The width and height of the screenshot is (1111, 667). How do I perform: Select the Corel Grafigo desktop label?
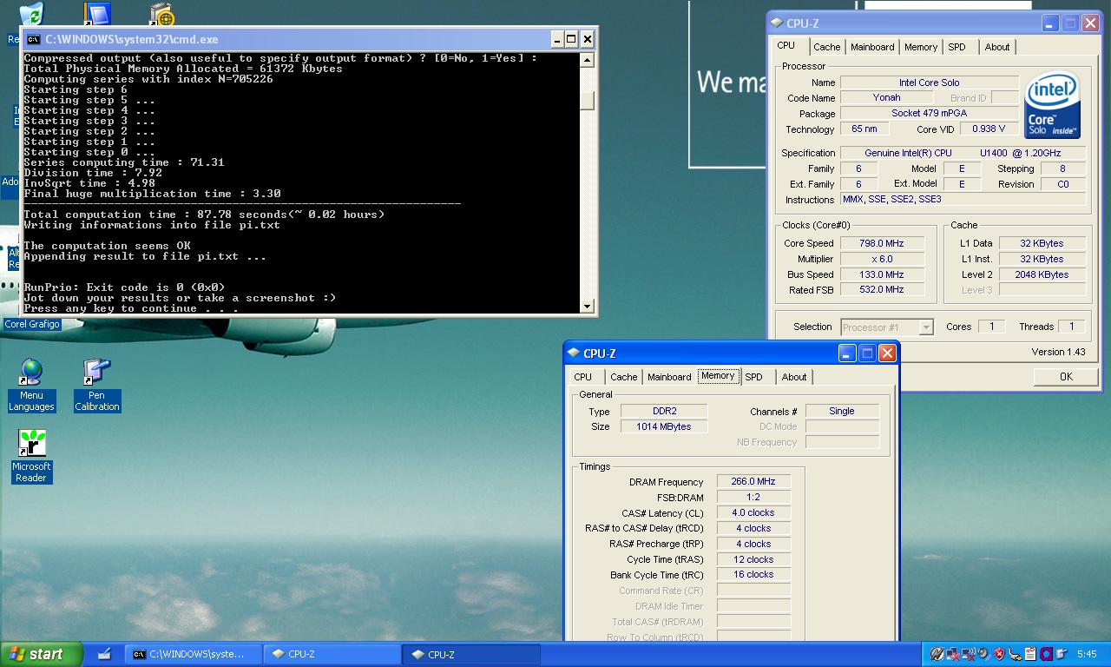point(32,324)
